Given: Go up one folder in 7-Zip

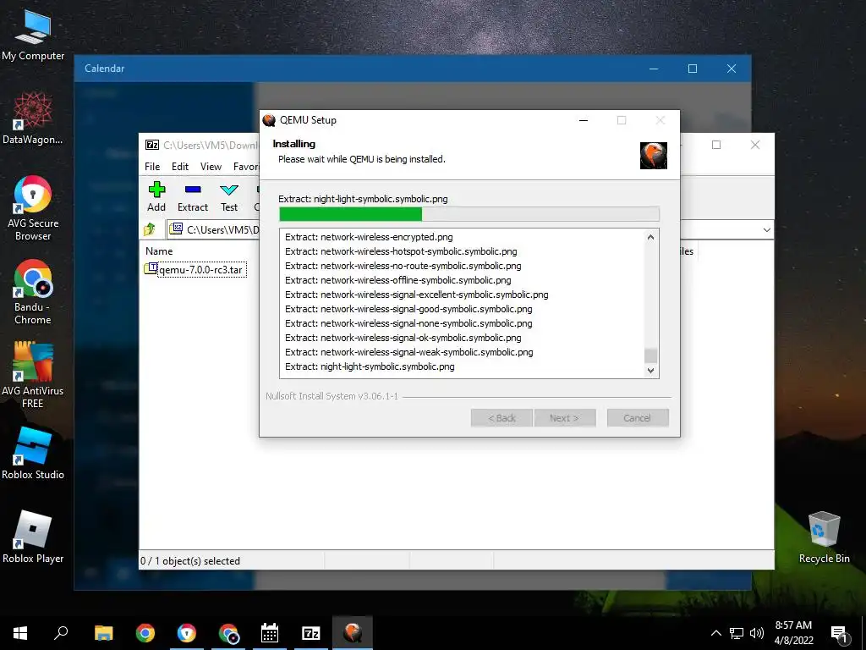Looking at the screenshot, I should (150, 229).
